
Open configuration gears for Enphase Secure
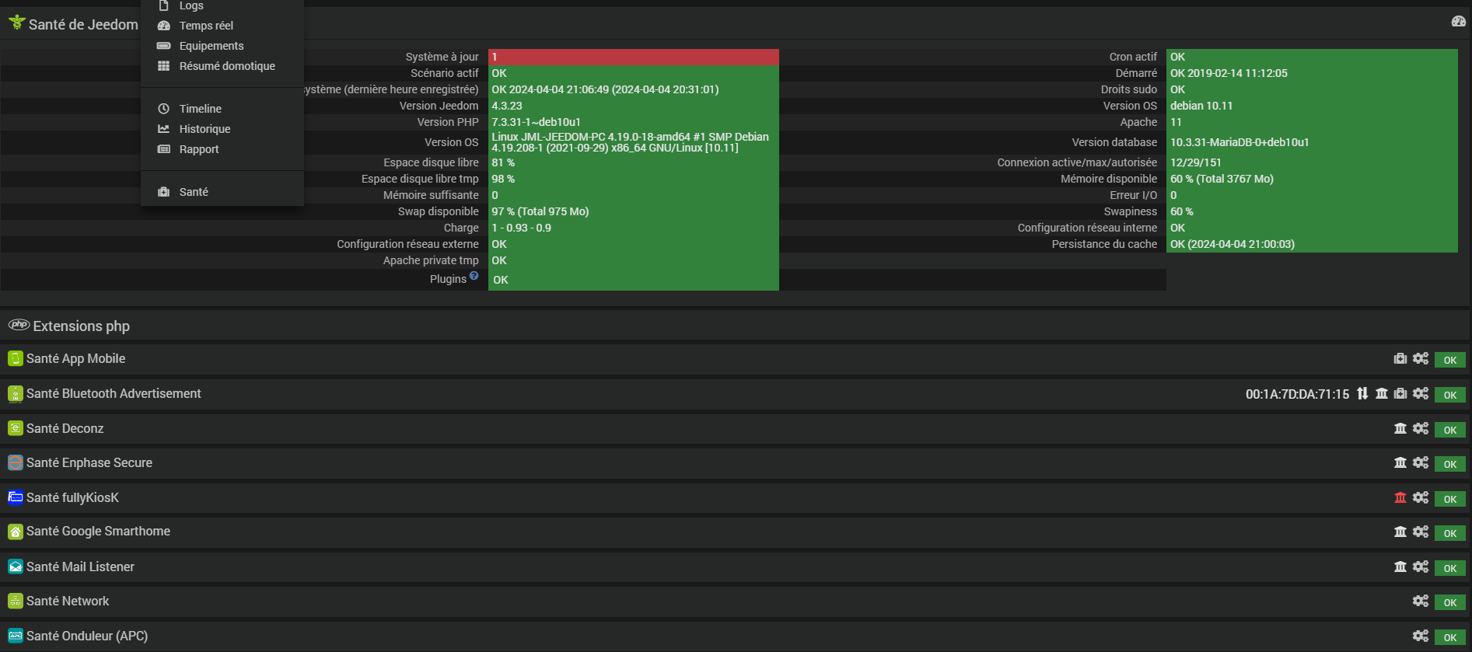(1421, 462)
